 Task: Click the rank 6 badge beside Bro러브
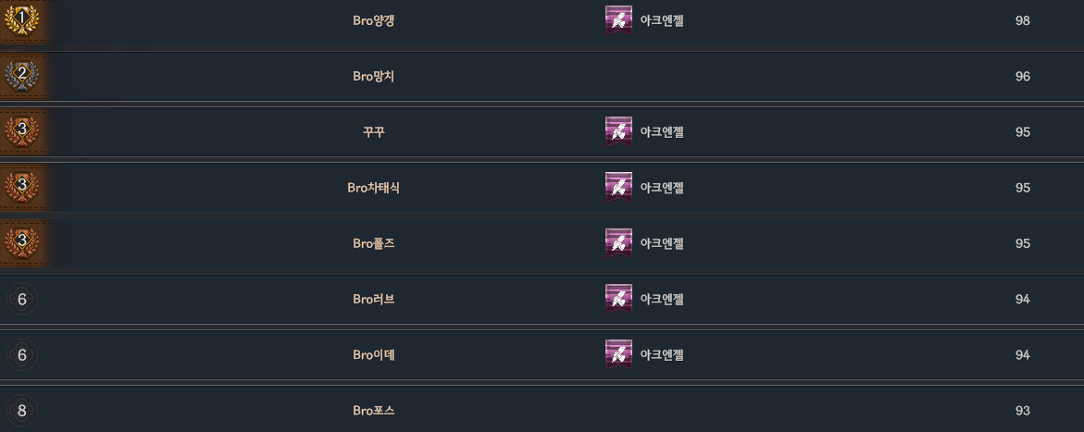pos(21,299)
